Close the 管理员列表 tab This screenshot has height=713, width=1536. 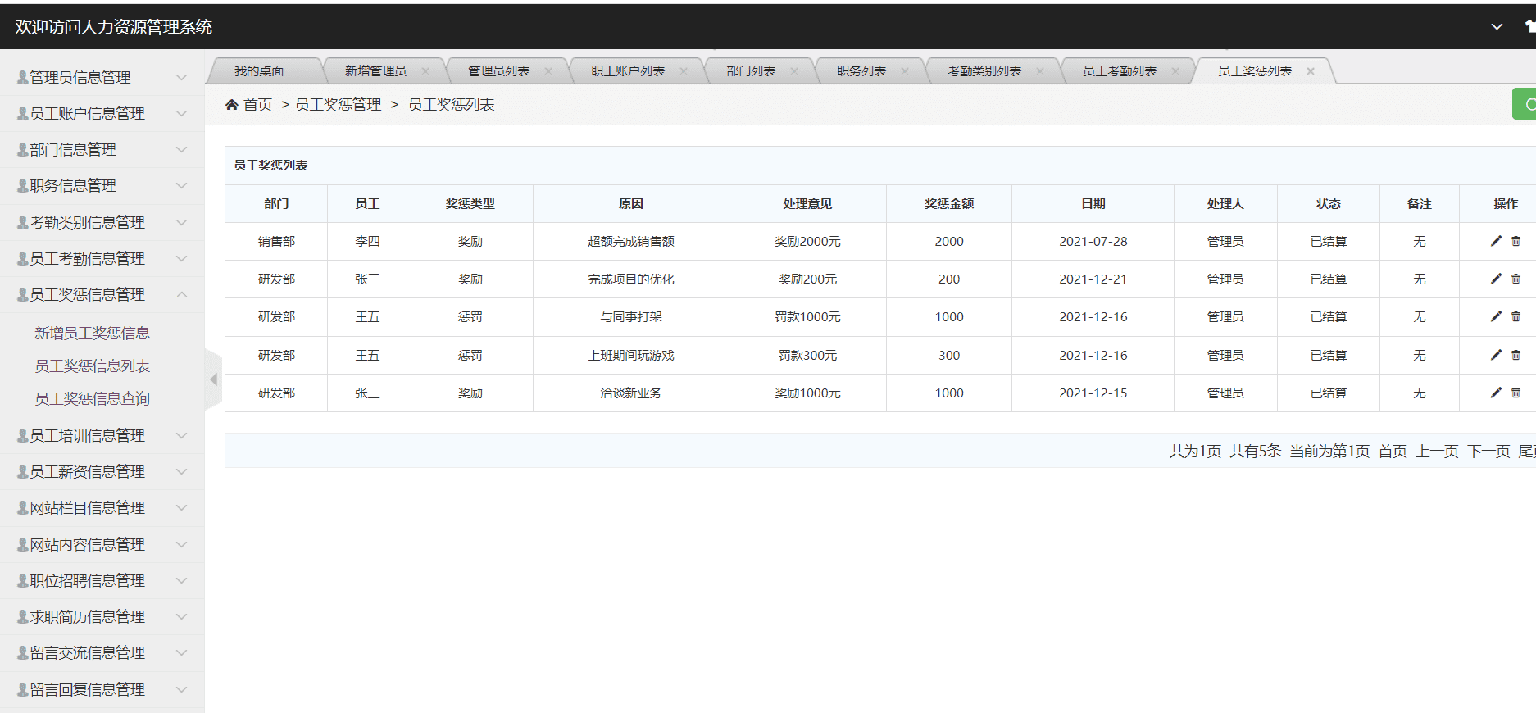pos(548,71)
